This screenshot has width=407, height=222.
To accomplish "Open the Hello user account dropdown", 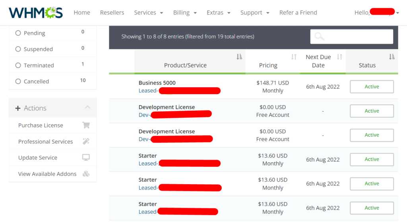I will [x=377, y=12].
